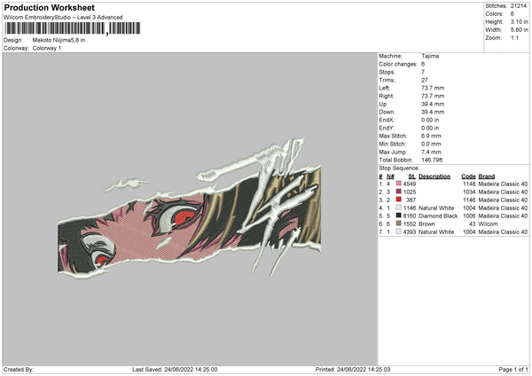Screen dimensions: 532x376
Task: Click the EndY label
Action: [x=387, y=128]
